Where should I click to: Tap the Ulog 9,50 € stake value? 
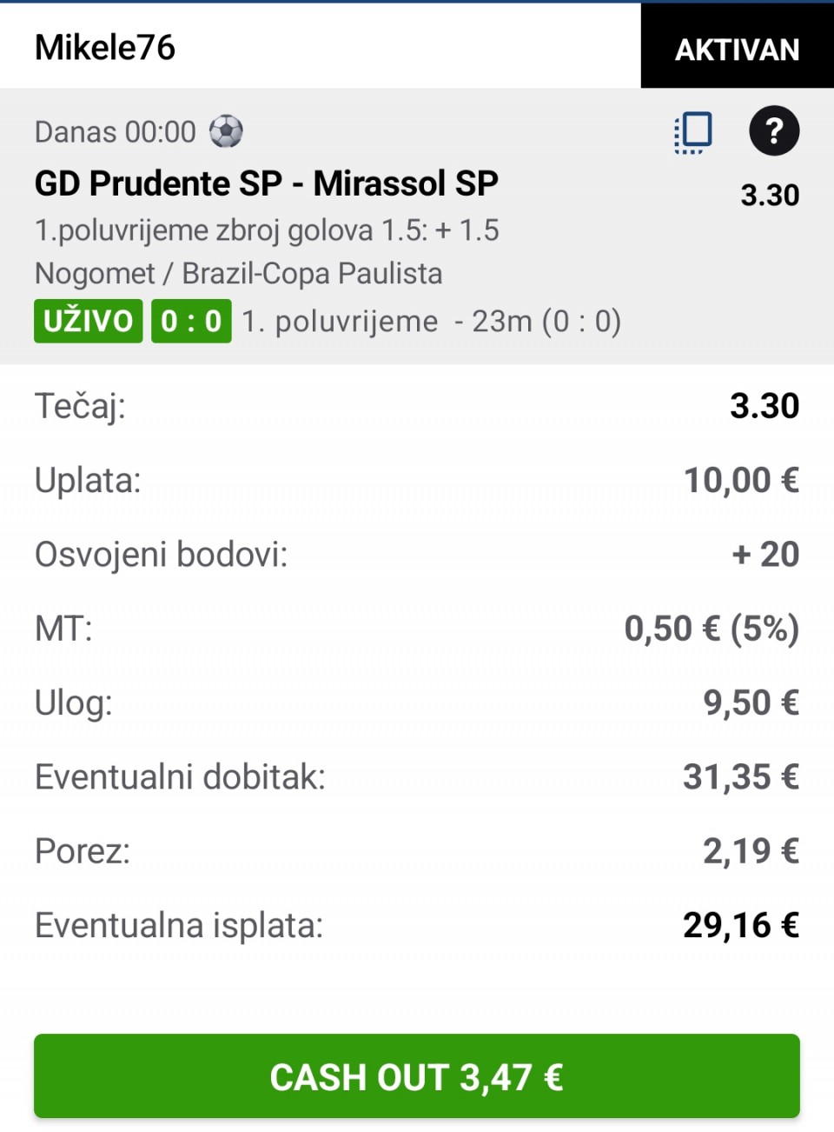click(x=750, y=703)
